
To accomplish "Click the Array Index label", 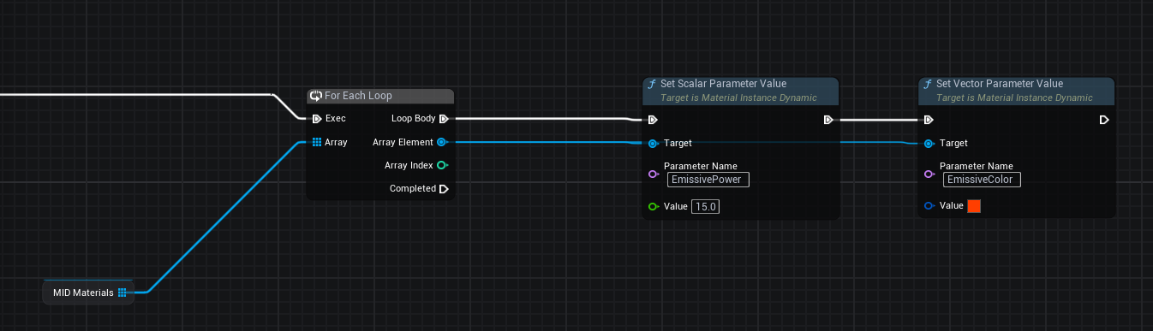I will (x=409, y=165).
